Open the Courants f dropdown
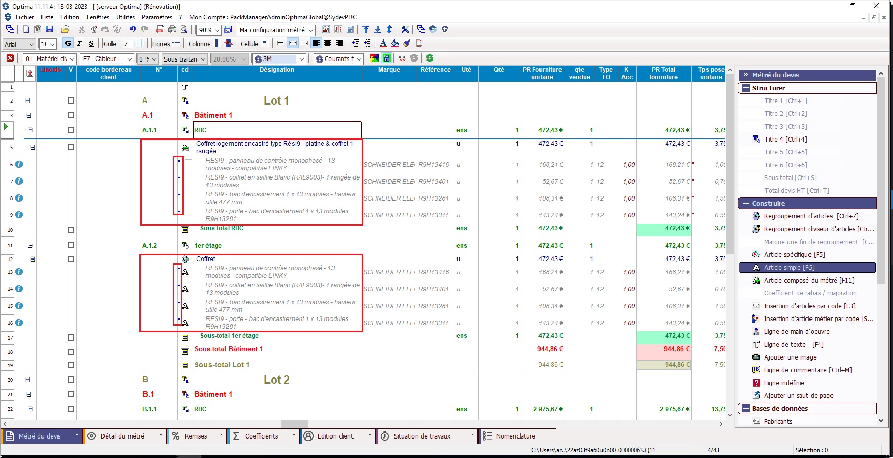This screenshot has height=458, width=893. 359,59
